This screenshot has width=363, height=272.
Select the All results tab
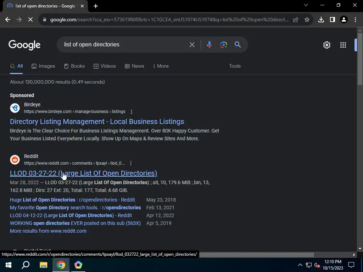(16, 66)
